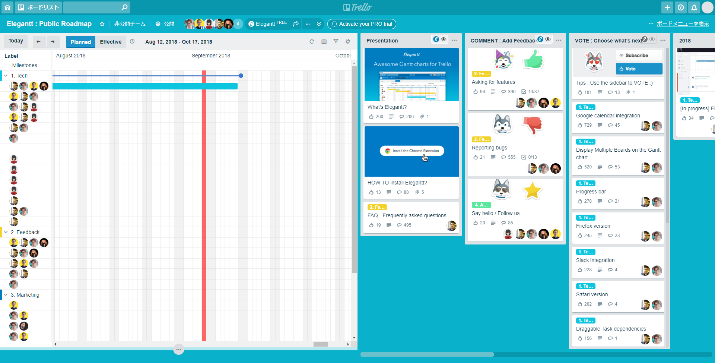
Task: Activate your PRO trial
Action: (362, 24)
